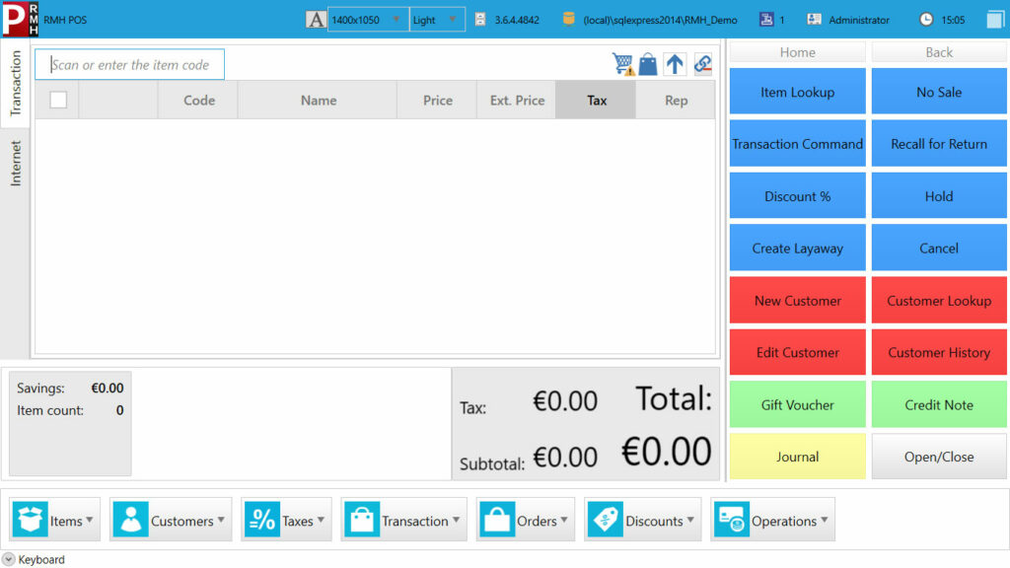Click the Open/Close button
Screen dimensions: 1010x568
(939, 457)
